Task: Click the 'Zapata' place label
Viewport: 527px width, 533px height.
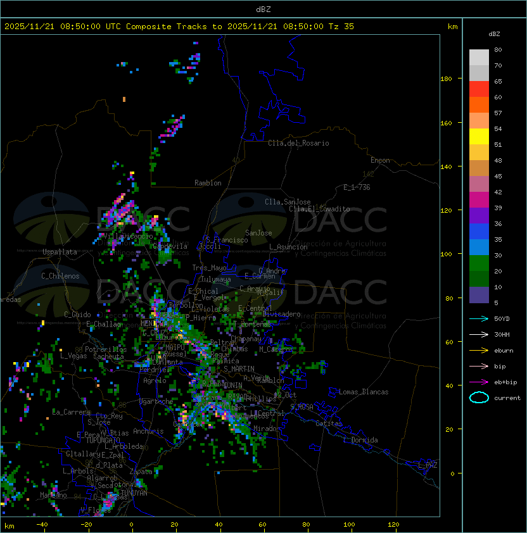Action: point(141,472)
